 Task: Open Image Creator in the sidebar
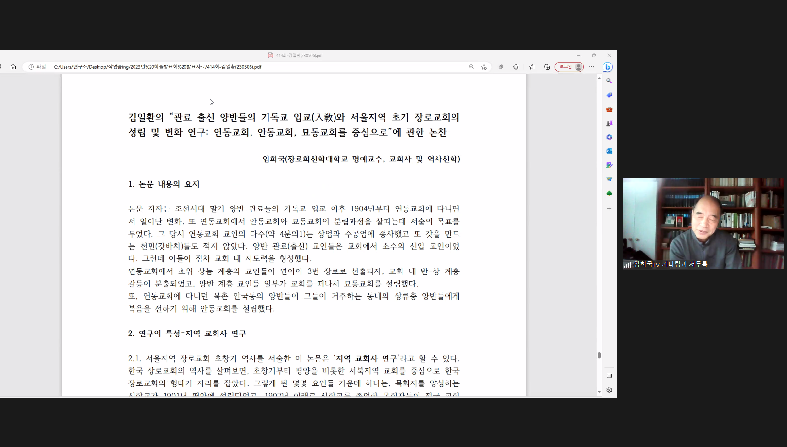click(609, 165)
